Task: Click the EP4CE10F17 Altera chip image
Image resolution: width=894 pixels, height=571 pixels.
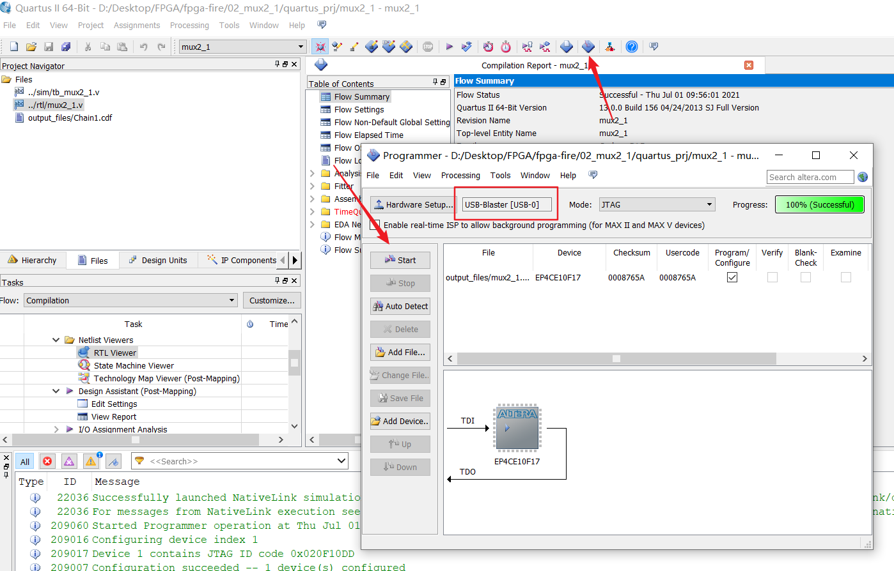Action: tap(517, 427)
